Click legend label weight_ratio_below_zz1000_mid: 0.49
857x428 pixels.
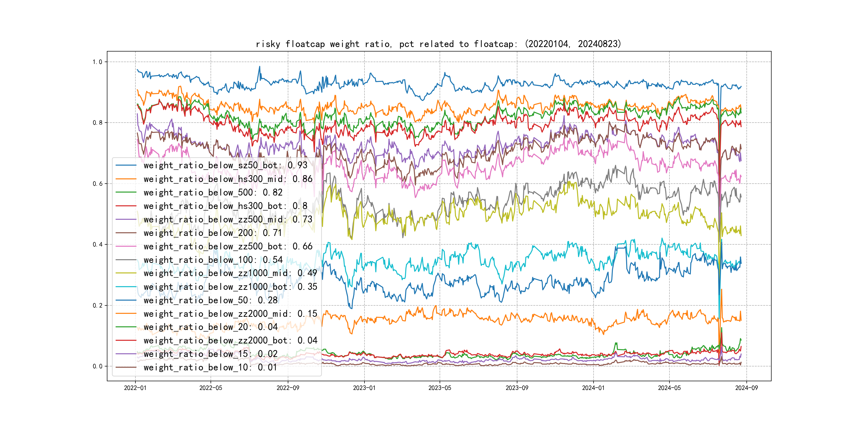(x=230, y=273)
